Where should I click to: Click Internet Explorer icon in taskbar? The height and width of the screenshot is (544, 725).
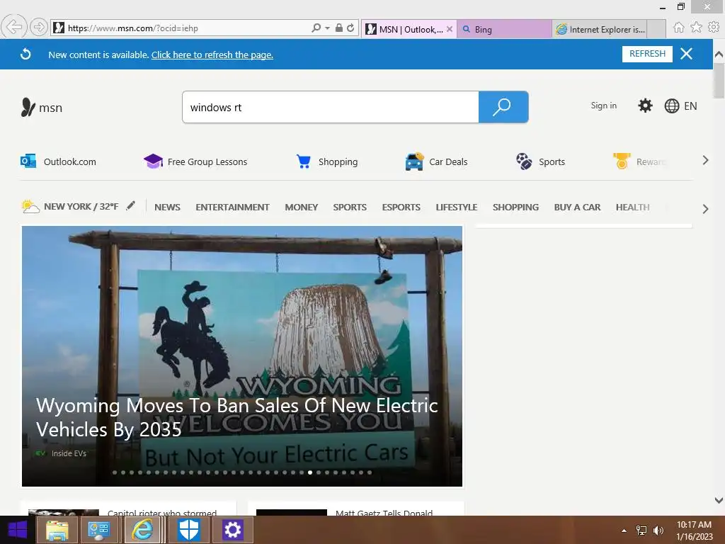(x=142, y=530)
